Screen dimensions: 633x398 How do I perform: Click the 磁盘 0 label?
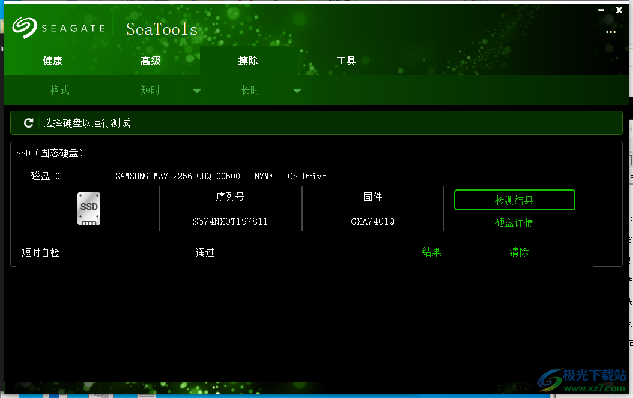point(46,176)
